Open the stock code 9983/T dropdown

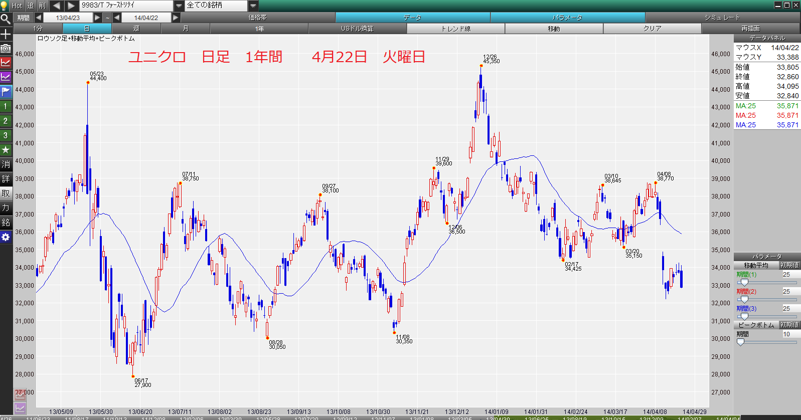179,6
